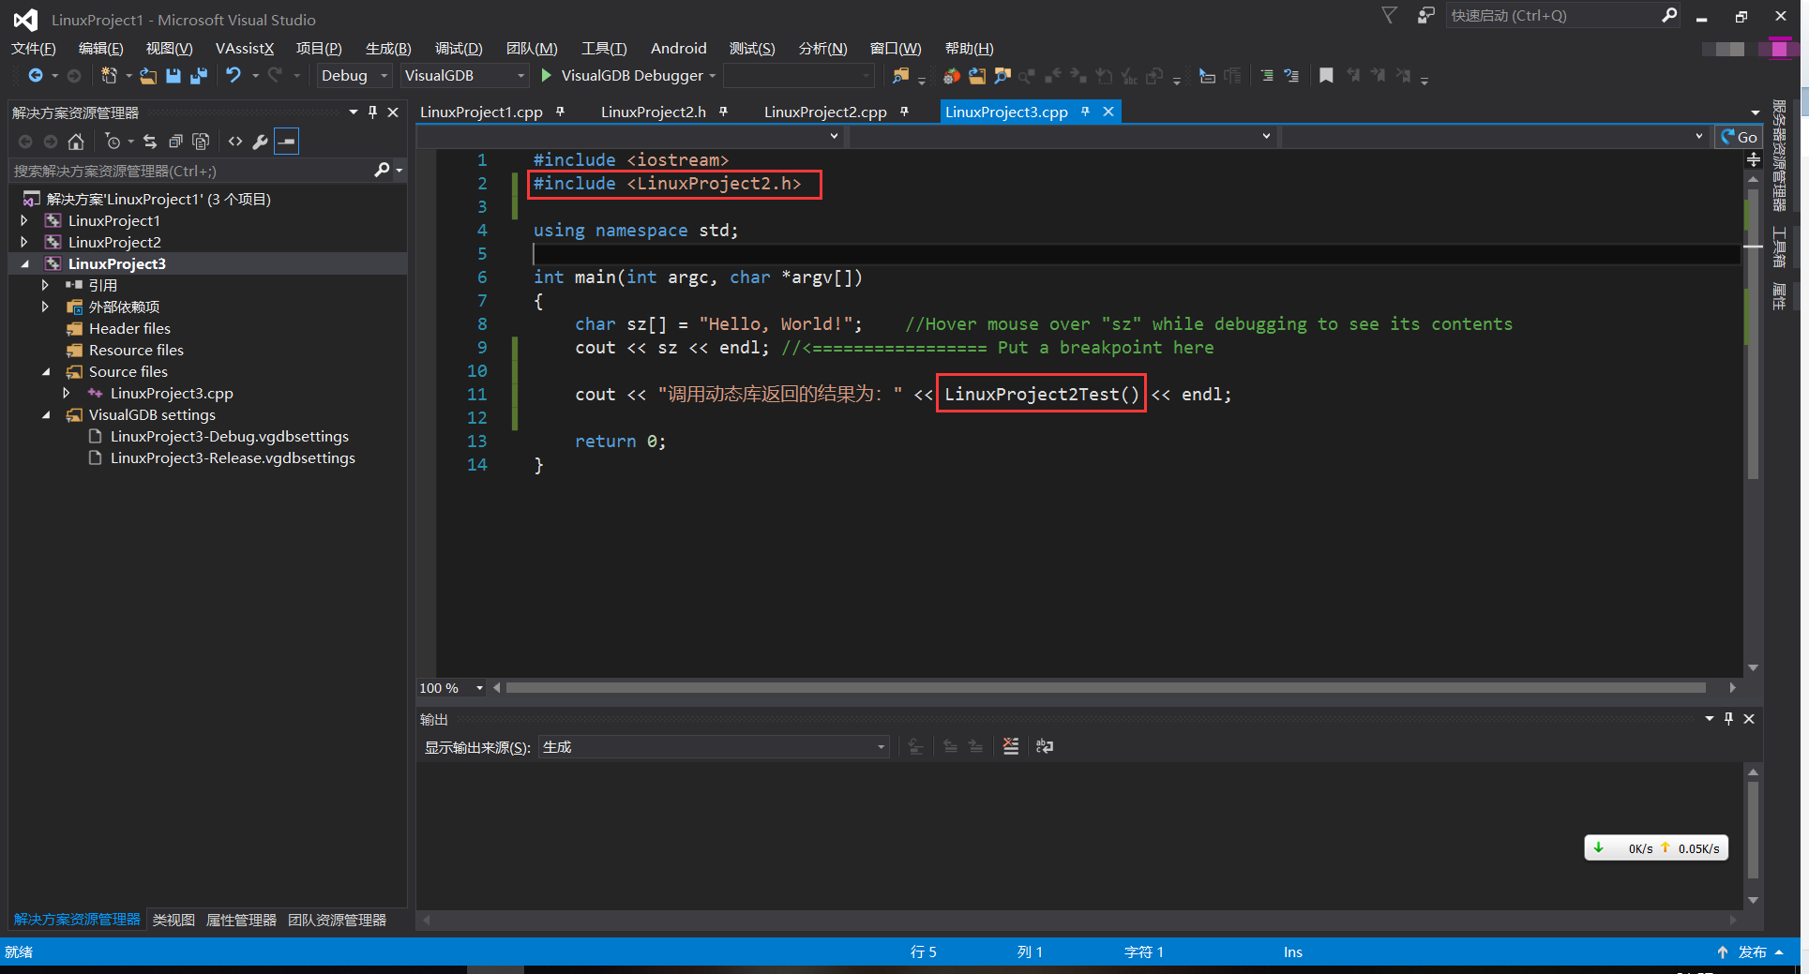Click the VisualGDB tomato-gear icon
This screenshot has height=974, width=1809.
coord(952,75)
